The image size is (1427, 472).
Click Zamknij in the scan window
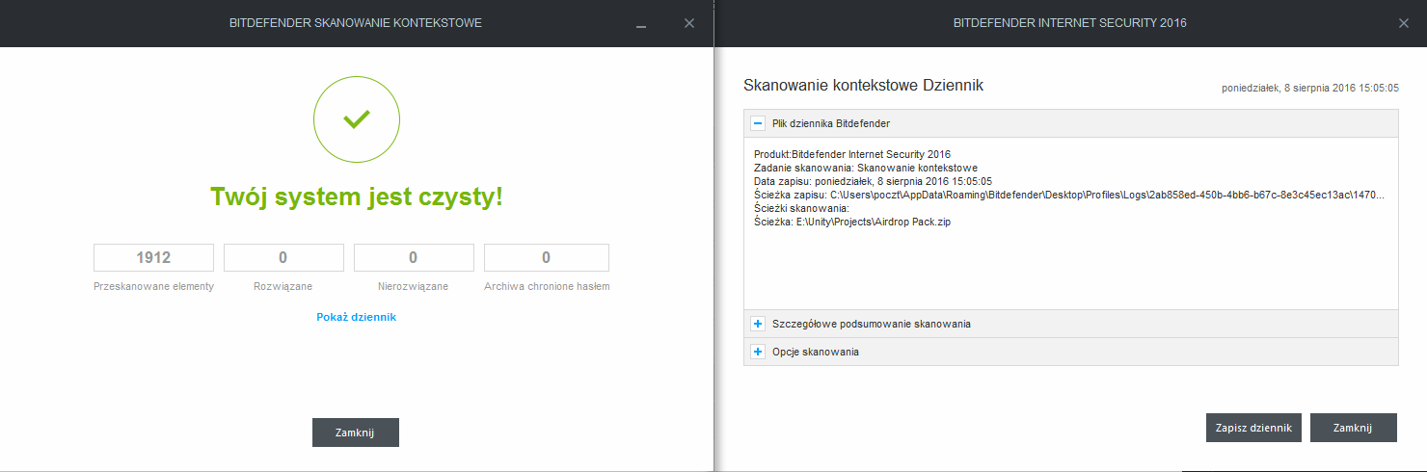(x=355, y=433)
